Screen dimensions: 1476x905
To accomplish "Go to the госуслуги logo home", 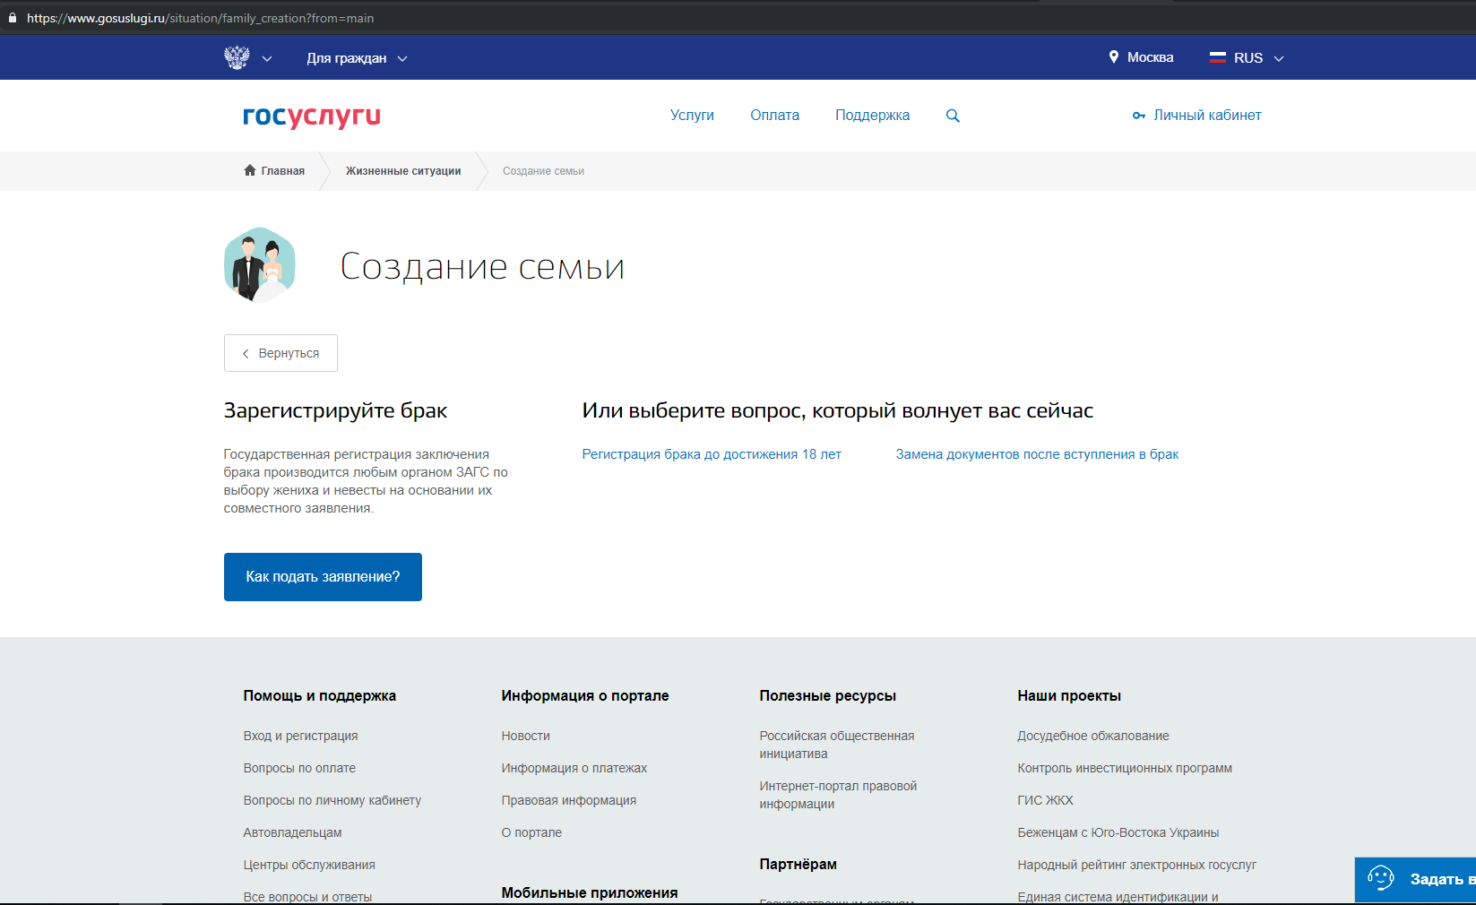I will coord(312,116).
